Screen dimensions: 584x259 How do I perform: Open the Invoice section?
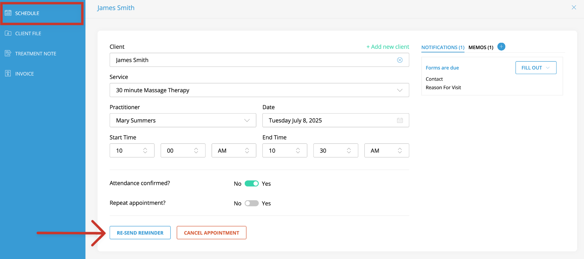coord(42,74)
